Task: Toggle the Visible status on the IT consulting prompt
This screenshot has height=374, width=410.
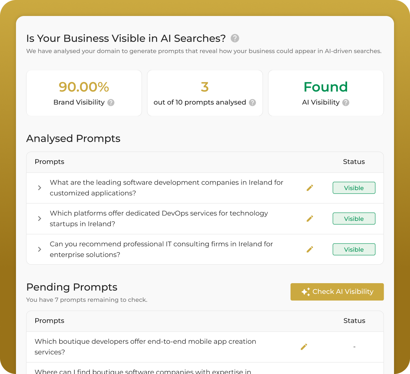Action: tap(354, 249)
